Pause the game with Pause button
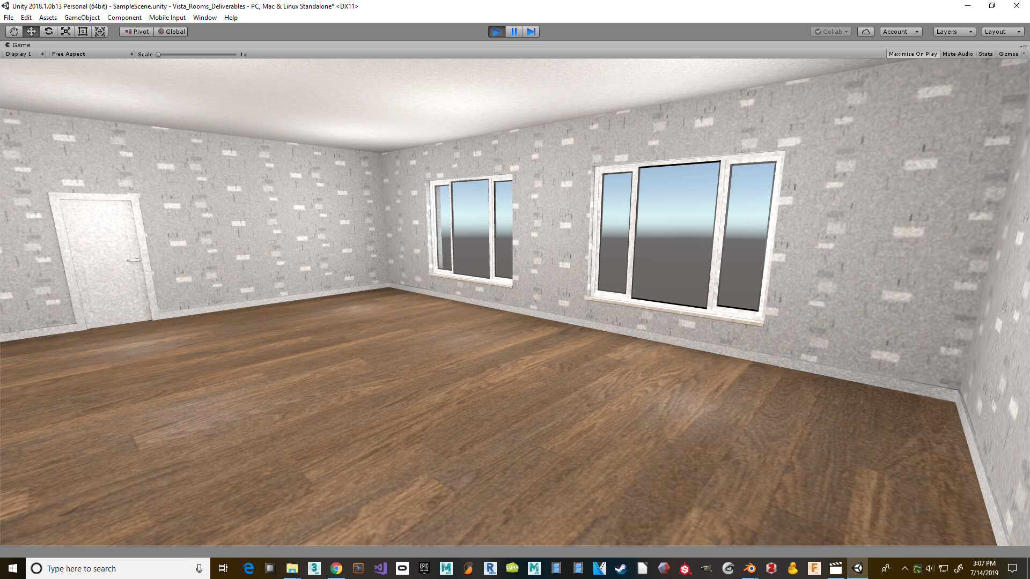 click(514, 32)
